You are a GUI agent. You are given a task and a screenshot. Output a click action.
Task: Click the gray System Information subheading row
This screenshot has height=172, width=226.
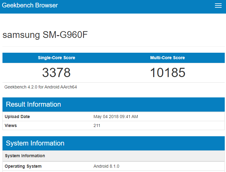tap(114, 156)
